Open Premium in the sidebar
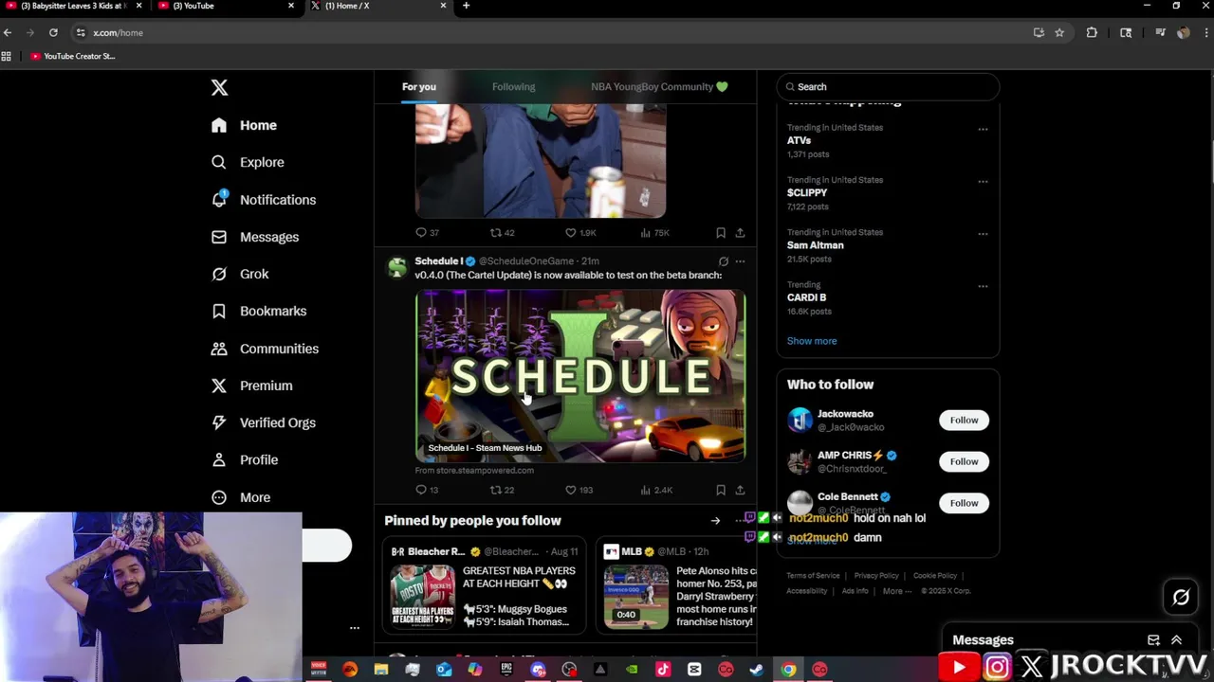 coord(251,386)
